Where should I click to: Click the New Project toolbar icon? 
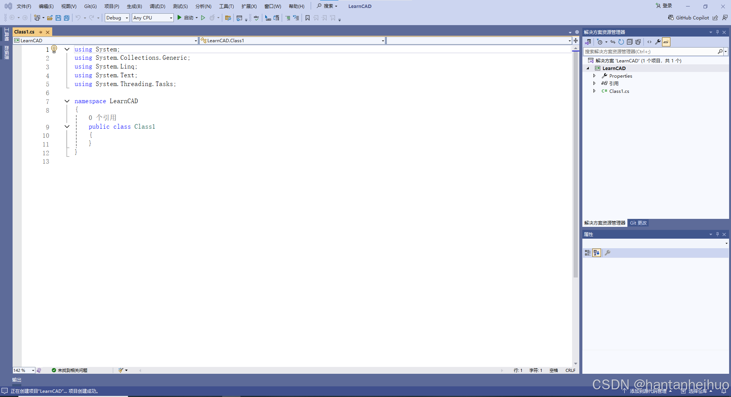[37, 18]
